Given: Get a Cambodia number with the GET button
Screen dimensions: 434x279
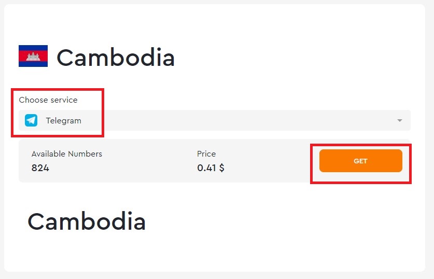Looking at the screenshot, I should [x=361, y=161].
